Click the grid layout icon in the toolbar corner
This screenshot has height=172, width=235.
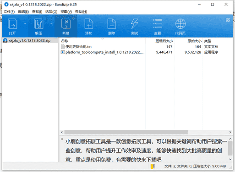coord(228,20)
